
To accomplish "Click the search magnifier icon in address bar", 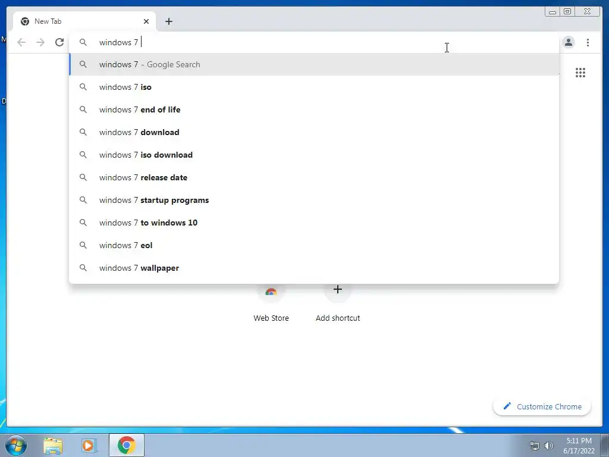I will point(83,42).
